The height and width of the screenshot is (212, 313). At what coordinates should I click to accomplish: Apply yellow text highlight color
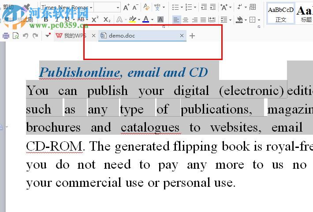coord(132,19)
